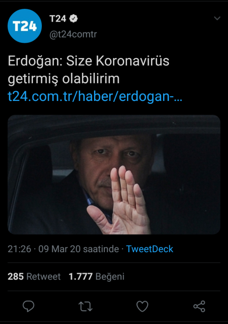The width and height of the screenshot is (228, 324).
Task: Like the tweet with heart icon
Action: point(142,306)
